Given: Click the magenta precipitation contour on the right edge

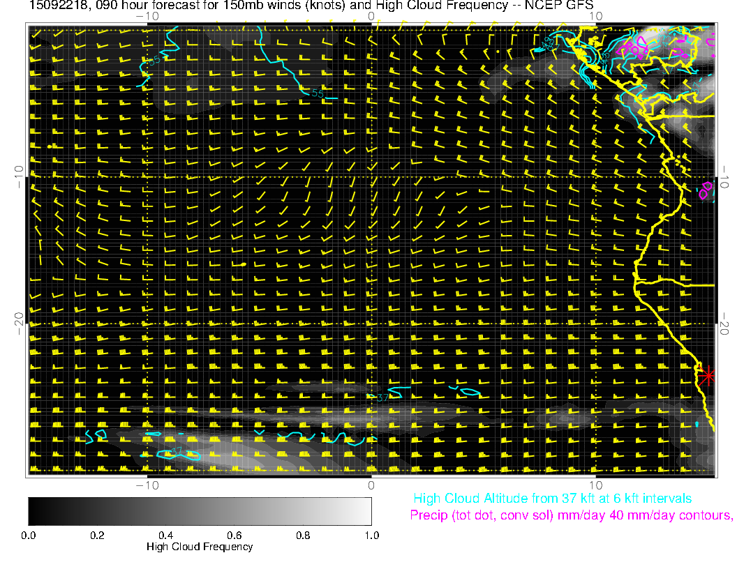Looking at the screenshot, I should [706, 189].
